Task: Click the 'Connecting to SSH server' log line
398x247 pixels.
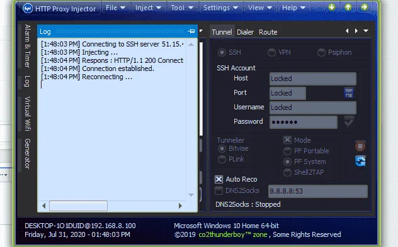Action: pos(112,44)
